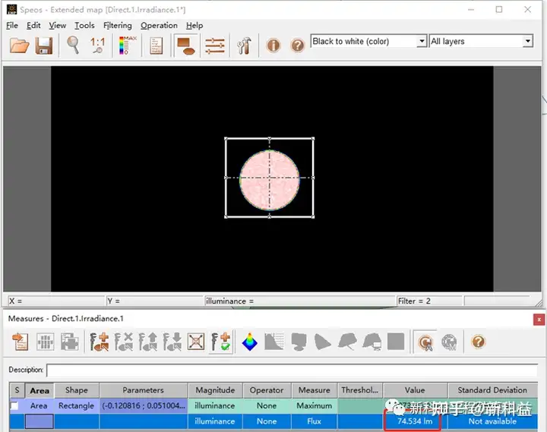Save the map with floppy icon
The width and height of the screenshot is (547, 432).
point(44,46)
